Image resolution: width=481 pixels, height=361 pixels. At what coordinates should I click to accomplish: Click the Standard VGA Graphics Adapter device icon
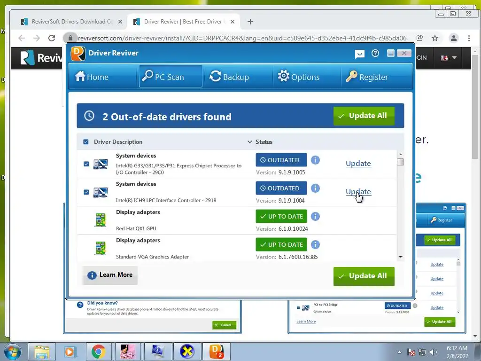pos(101,249)
